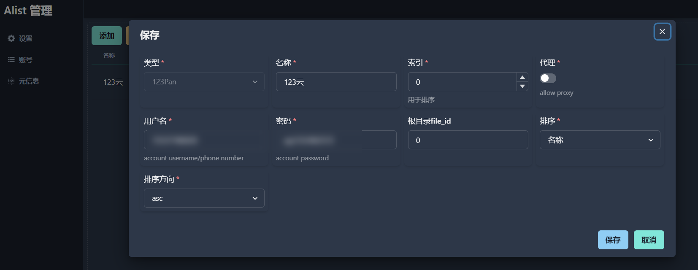The width and height of the screenshot is (698, 270).
Task: Click the 取消 cancel button
Action: [649, 240]
